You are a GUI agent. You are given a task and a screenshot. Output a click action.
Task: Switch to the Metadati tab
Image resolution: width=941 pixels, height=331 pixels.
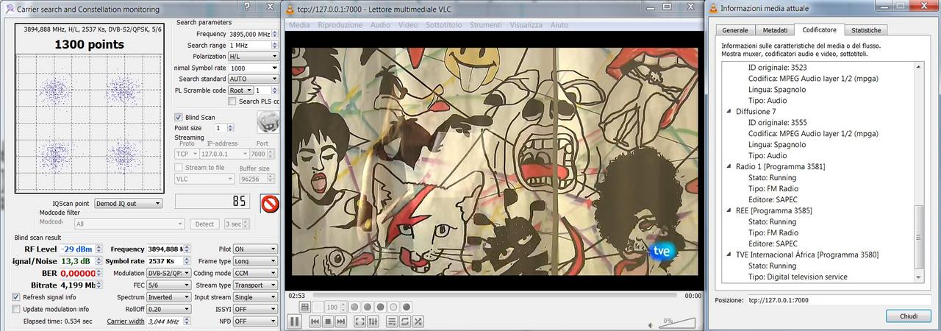(775, 30)
